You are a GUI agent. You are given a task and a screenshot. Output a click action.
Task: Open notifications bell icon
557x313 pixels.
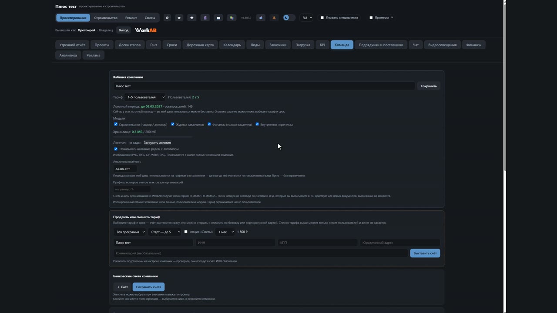coord(274,18)
